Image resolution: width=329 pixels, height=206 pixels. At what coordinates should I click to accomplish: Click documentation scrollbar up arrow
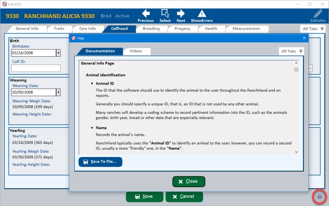pos(296,63)
